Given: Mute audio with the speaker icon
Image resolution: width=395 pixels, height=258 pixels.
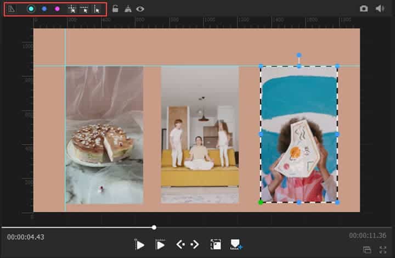Looking at the screenshot, I should [x=379, y=9].
